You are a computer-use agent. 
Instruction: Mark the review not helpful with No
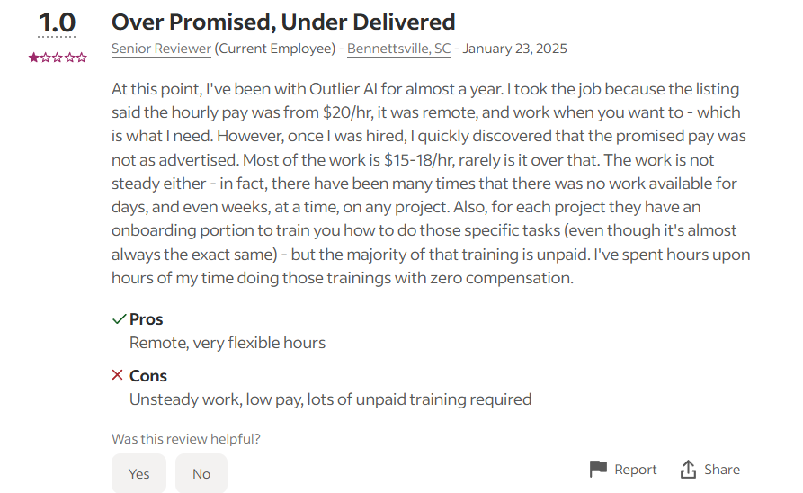(201, 473)
